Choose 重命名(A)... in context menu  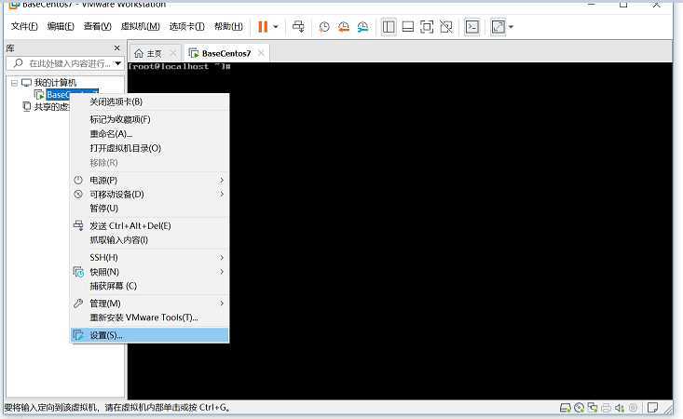149,133
